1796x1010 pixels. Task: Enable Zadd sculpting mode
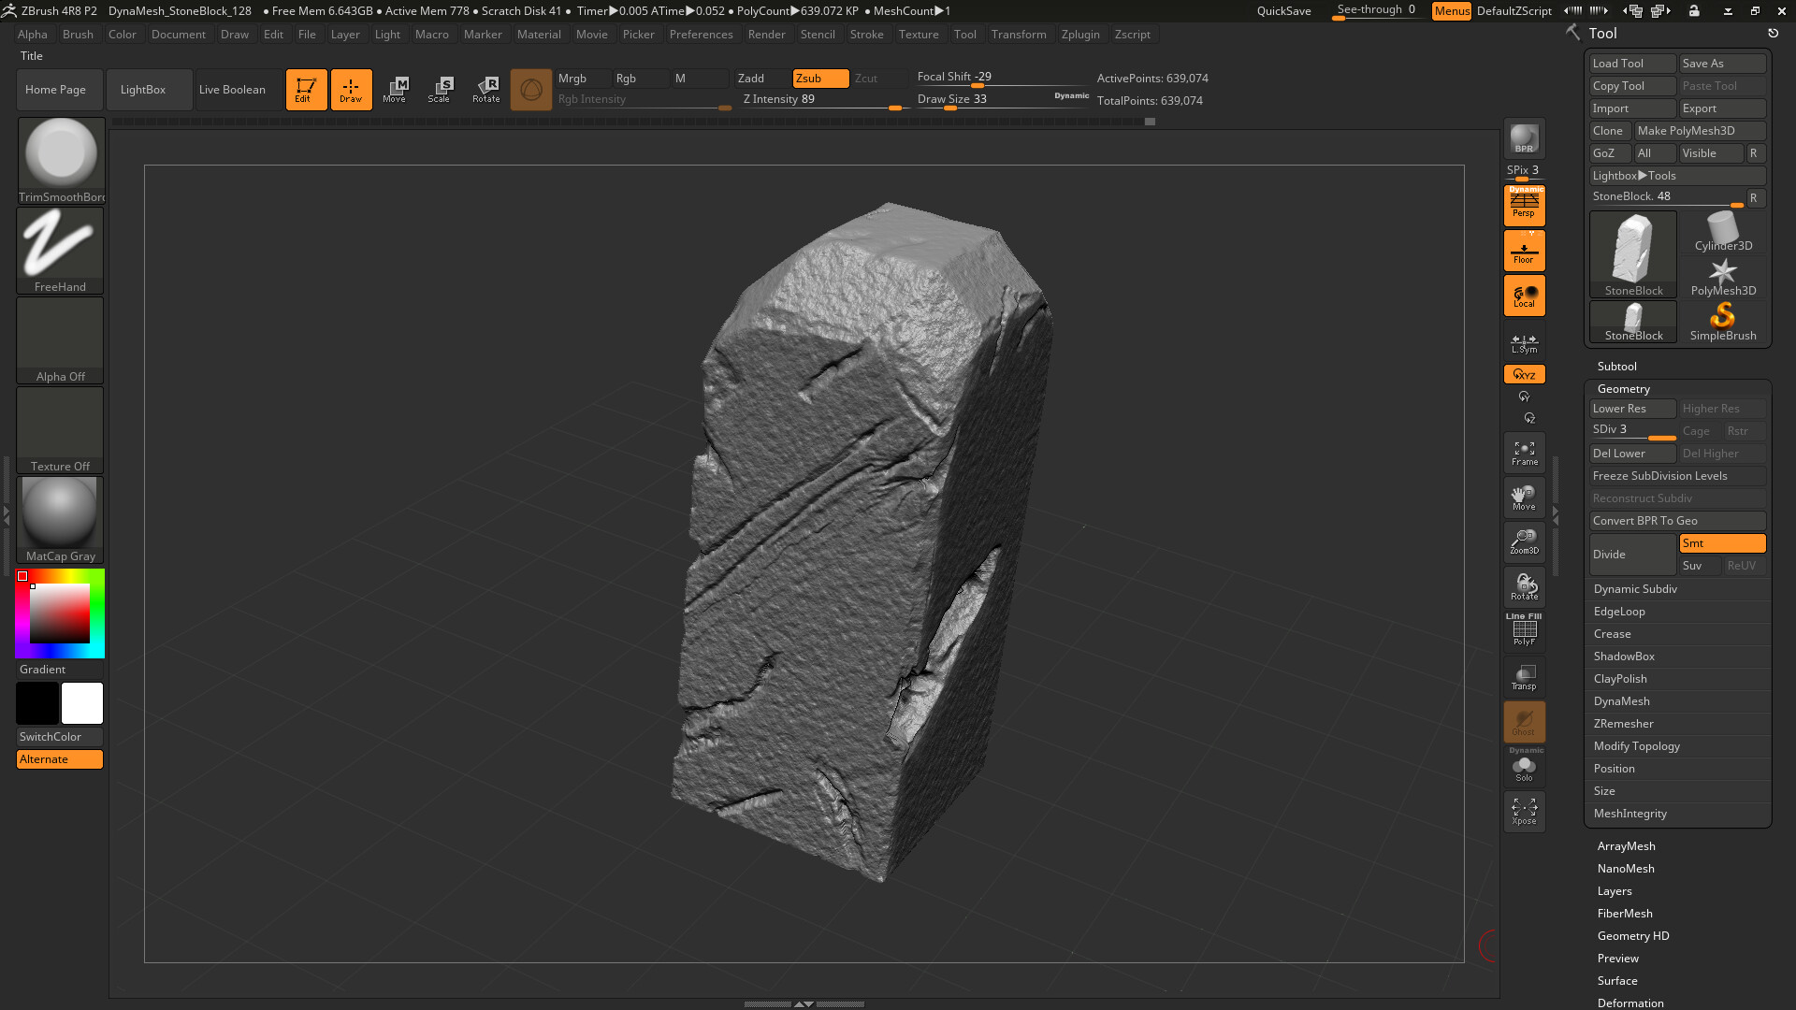(754, 78)
